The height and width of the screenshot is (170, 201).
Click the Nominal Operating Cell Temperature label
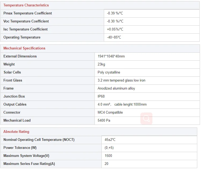pyautogui.click(x=39, y=140)
